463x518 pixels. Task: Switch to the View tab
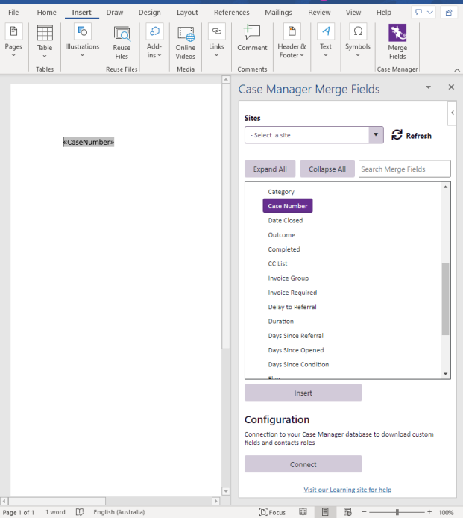353,13
